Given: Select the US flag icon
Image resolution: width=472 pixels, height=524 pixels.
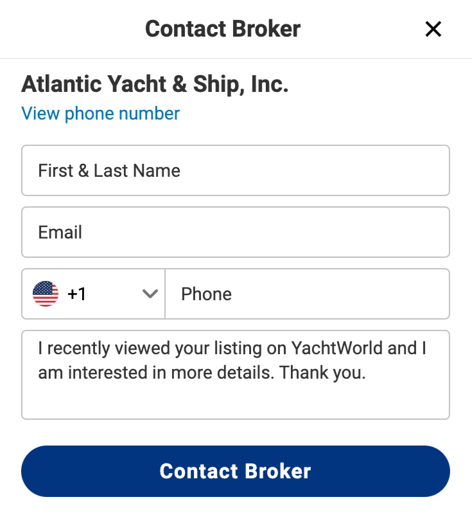Looking at the screenshot, I should [46, 294].
